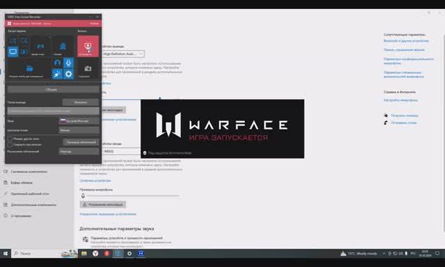Open Настройка микрофона help link
The image size is (445, 267).
click(400, 100)
